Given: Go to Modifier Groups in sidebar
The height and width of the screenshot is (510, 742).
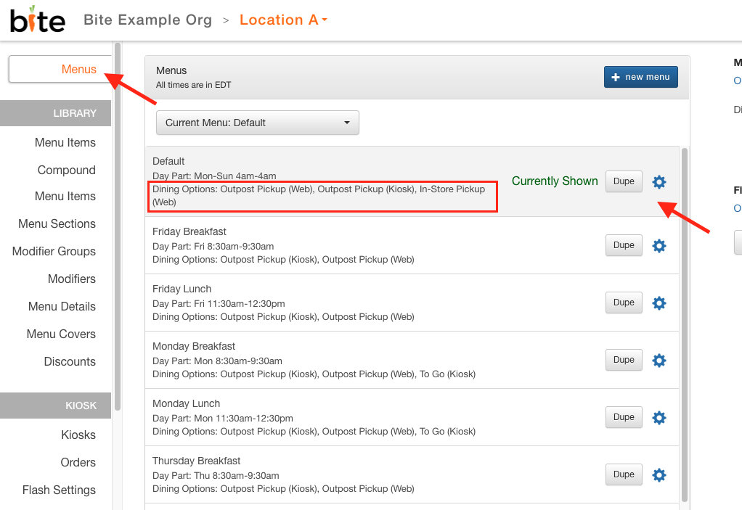Looking at the screenshot, I should click(x=54, y=252).
